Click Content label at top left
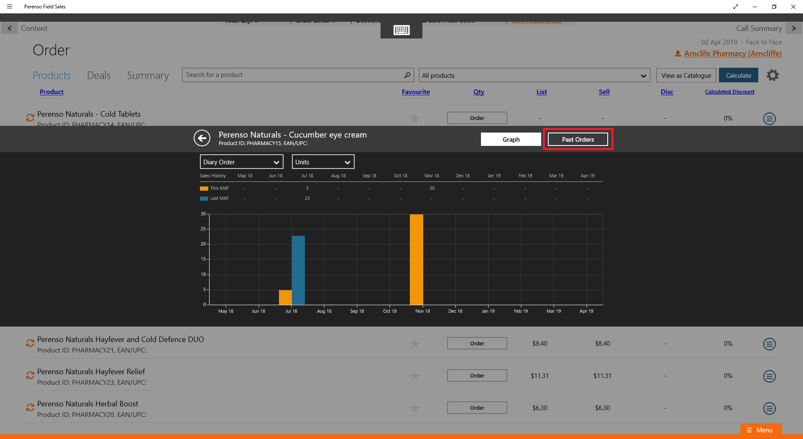 34,28
